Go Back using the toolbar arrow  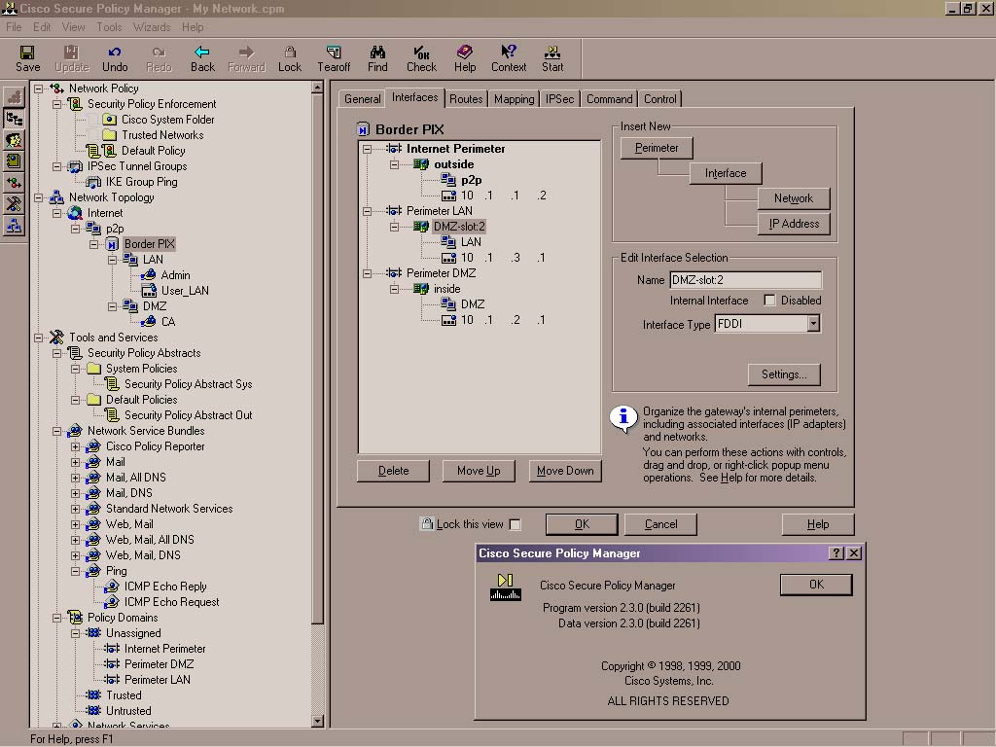[x=202, y=58]
